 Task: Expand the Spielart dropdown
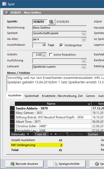tap(84, 33)
